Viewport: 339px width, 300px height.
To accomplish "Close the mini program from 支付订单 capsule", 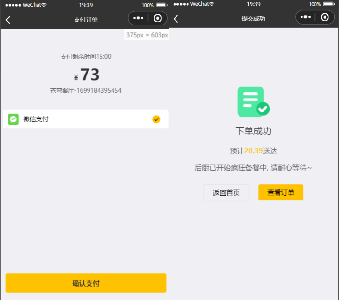I will 158,18.
